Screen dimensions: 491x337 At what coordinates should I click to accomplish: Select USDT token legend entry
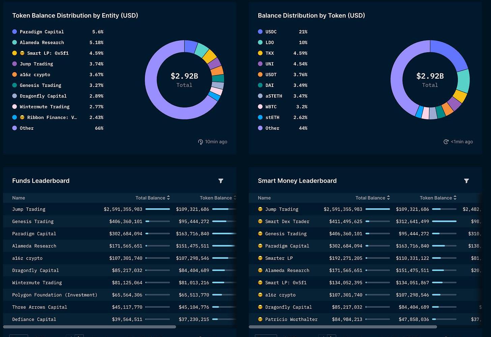coord(283,75)
